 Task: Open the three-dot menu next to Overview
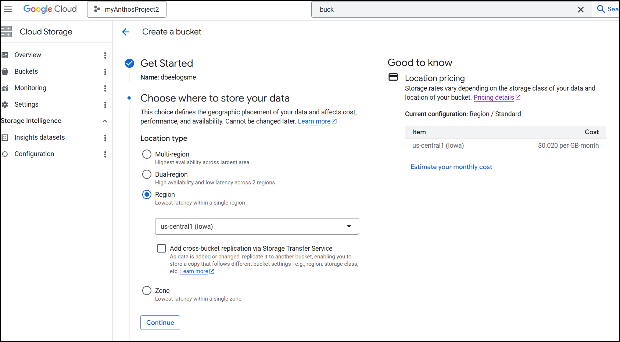pyautogui.click(x=105, y=55)
